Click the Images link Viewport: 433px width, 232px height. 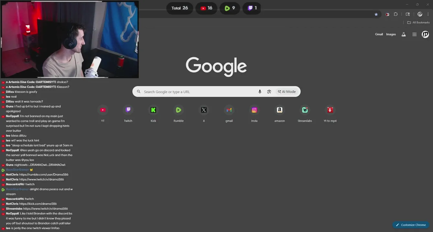pos(391,34)
